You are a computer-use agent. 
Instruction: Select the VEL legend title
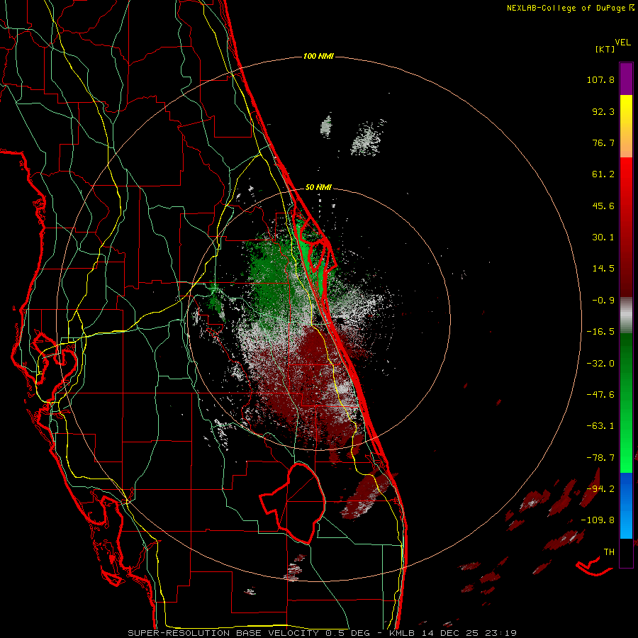[x=622, y=43]
